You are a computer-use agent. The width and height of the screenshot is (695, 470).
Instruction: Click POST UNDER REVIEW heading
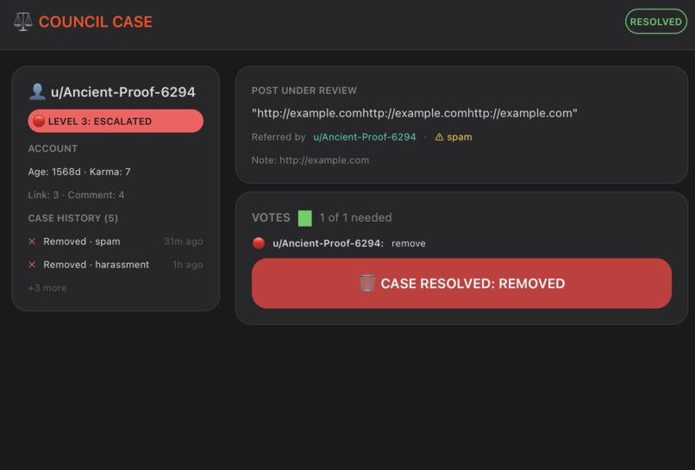(x=304, y=91)
